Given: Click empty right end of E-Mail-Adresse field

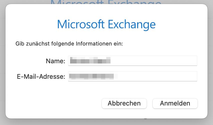Looking at the screenshot, I should click(x=177, y=76).
